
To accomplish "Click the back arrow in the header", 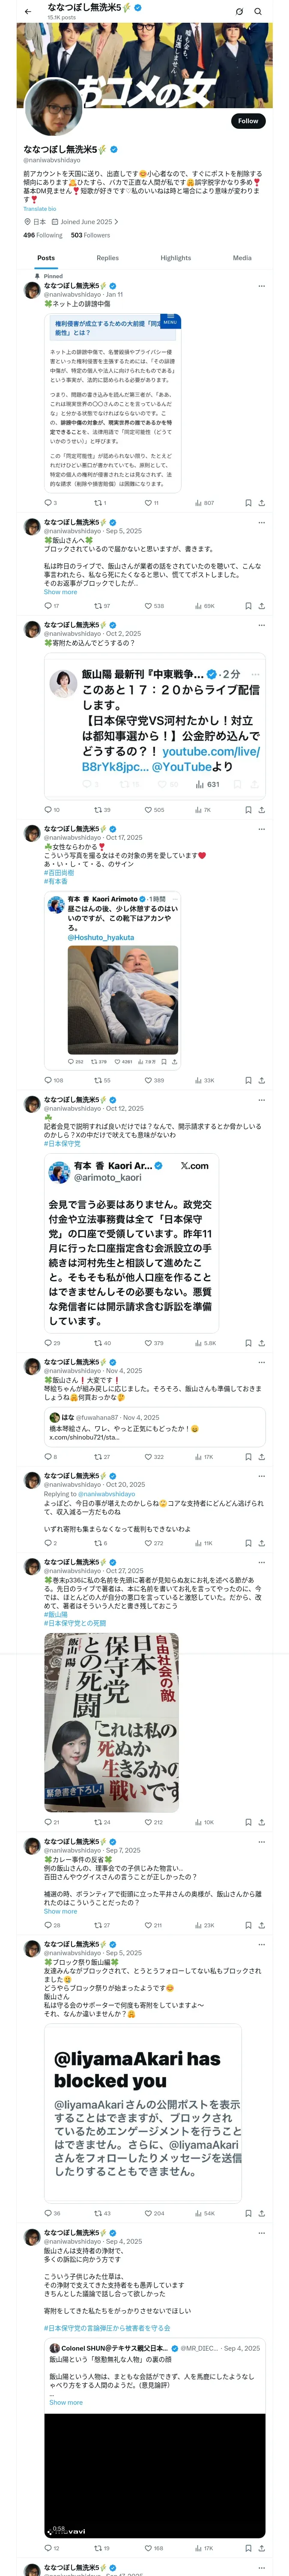I will (x=28, y=12).
